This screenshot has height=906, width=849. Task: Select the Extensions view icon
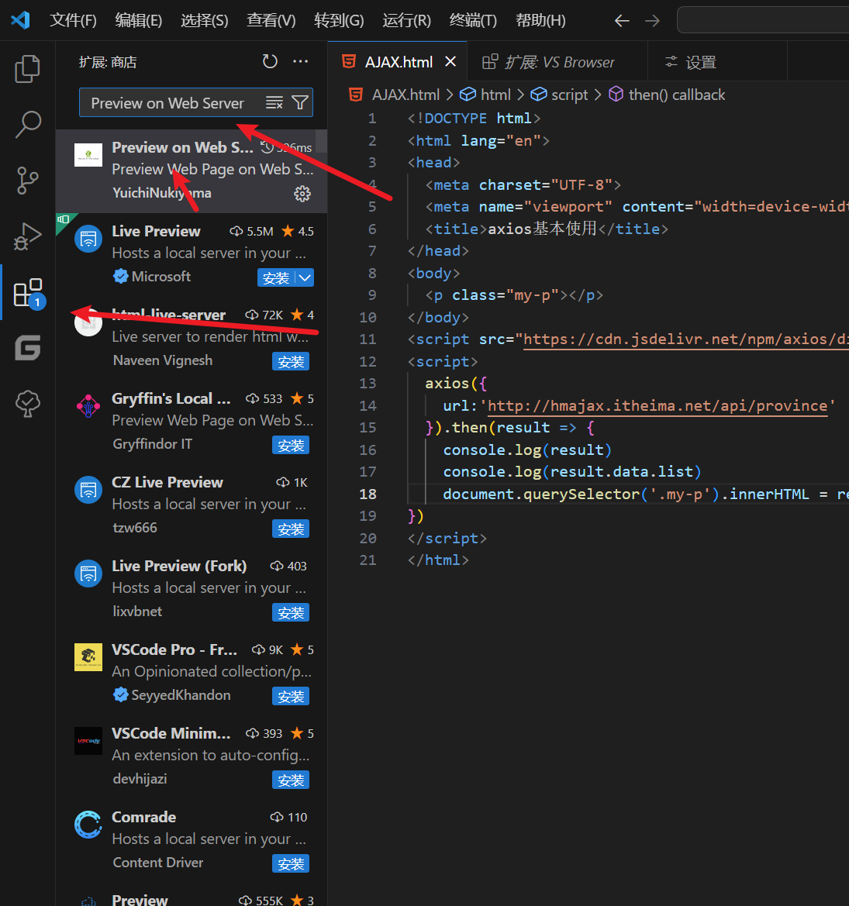[27, 292]
